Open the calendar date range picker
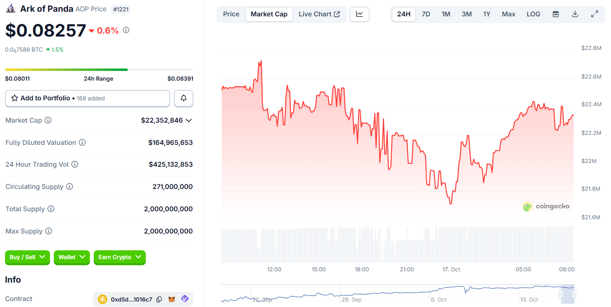 (x=556, y=13)
